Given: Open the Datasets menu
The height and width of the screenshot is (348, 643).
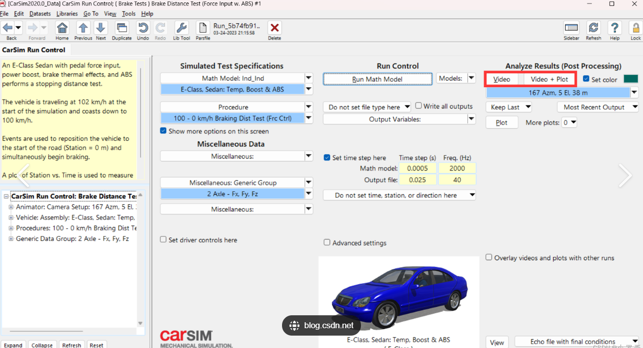Looking at the screenshot, I should (x=40, y=14).
